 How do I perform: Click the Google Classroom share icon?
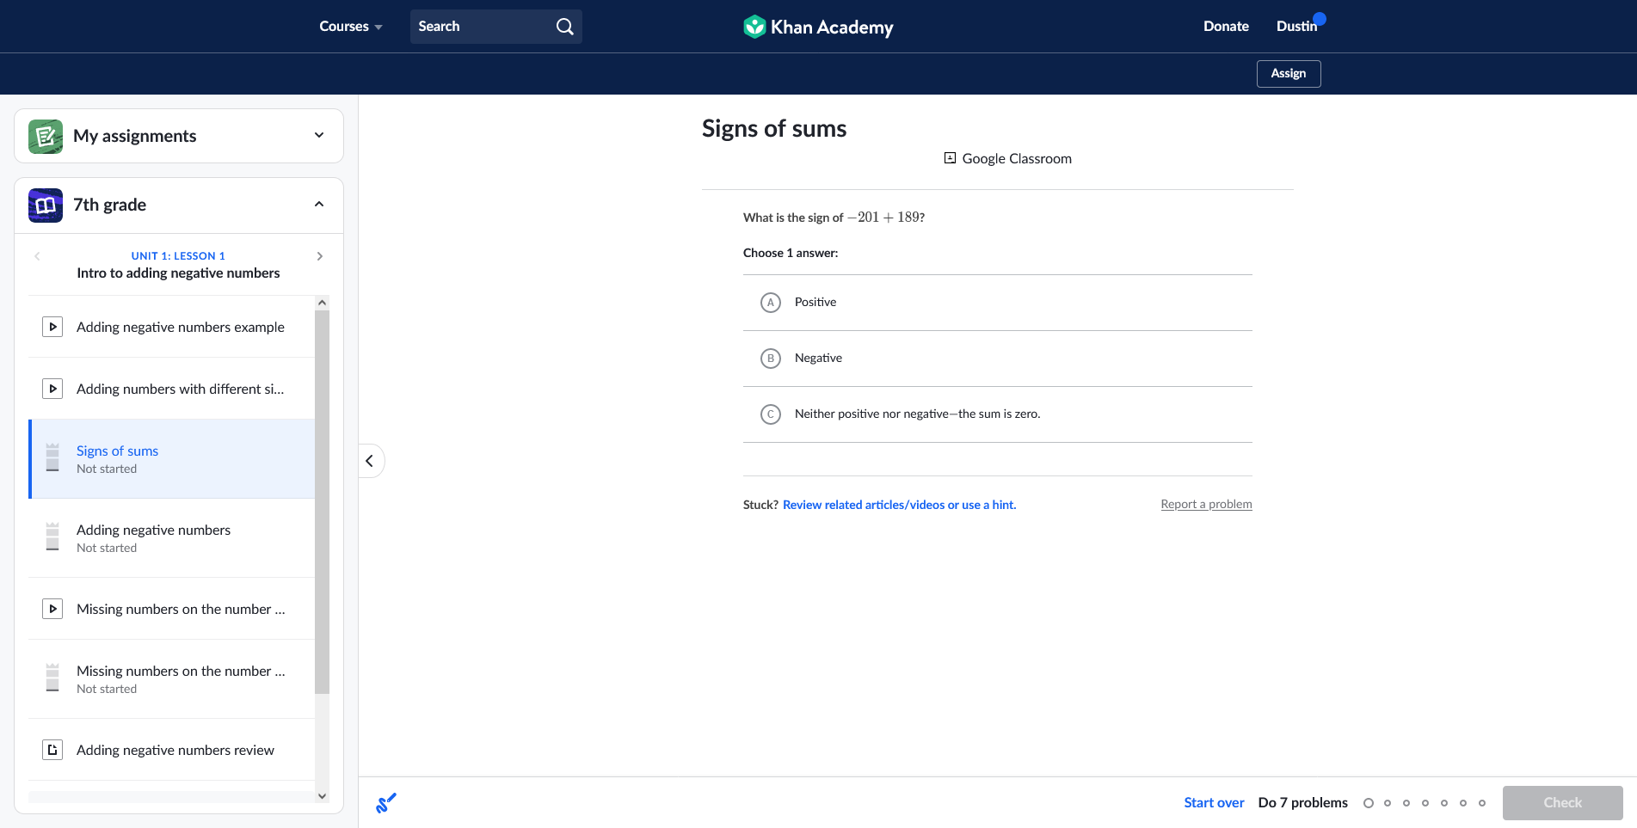950,158
